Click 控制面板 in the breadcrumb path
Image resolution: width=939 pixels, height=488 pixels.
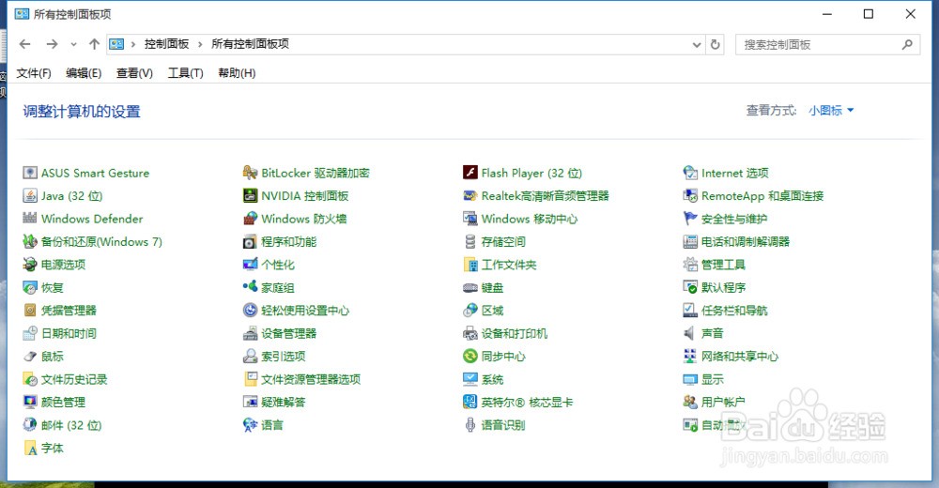pos(166,44)
